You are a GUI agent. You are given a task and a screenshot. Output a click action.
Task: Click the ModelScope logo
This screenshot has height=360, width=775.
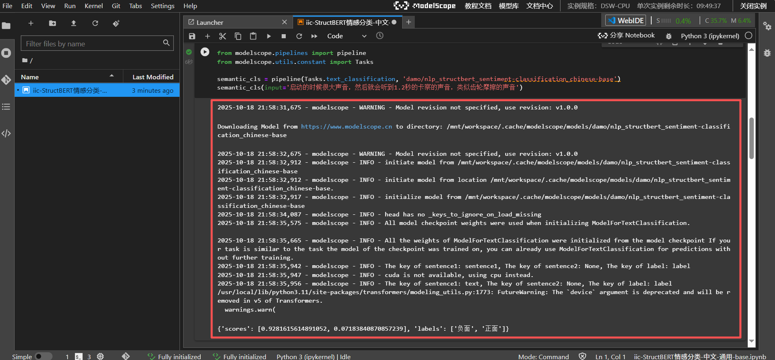(x=425, y=6)
